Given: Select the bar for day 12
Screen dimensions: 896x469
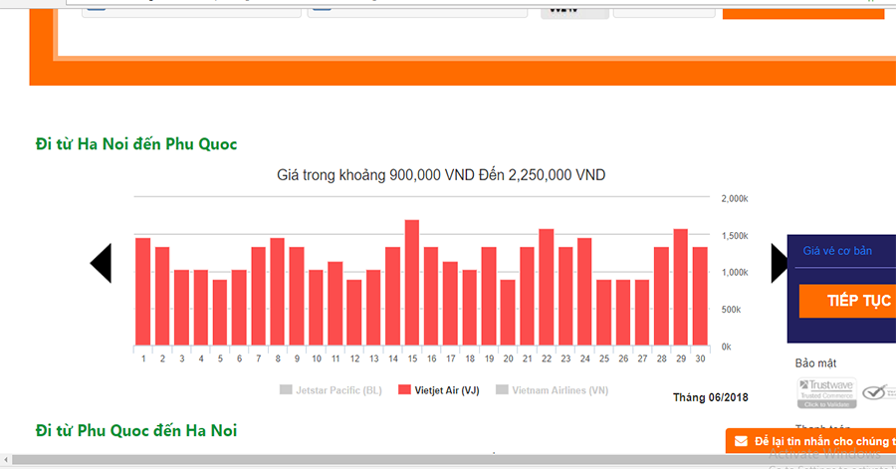Looking at the screenshot, I should pyautogui.click(x=354, y=313).
